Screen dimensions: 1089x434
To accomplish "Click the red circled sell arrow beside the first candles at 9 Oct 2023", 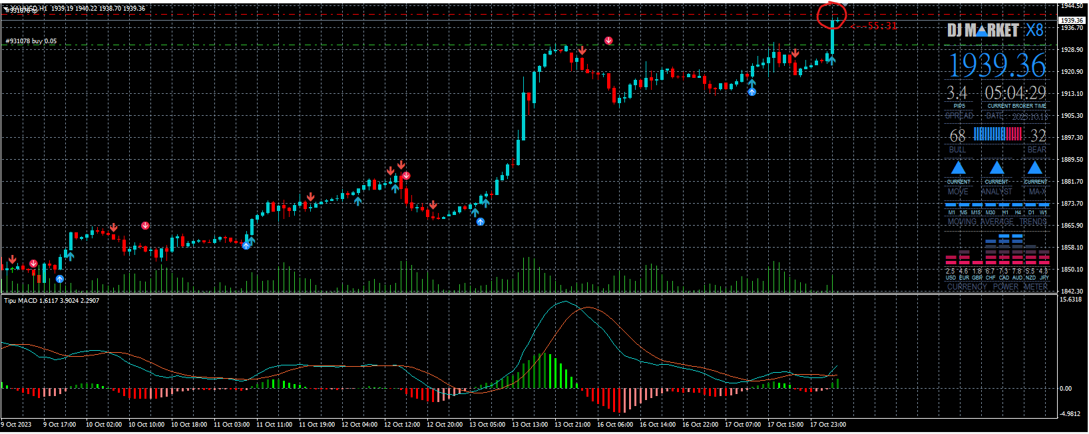I will [33, 264].
